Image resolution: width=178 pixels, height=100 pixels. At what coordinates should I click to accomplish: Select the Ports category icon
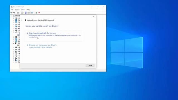[x=16, y=47]
